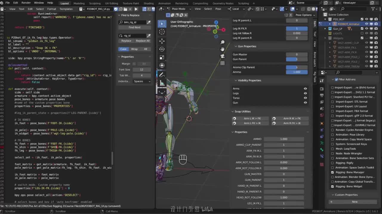Open the Render menu

coord(26,3)
